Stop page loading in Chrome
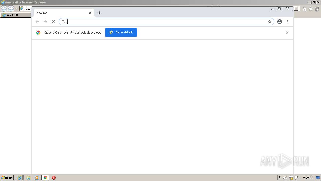 point(53,22)
